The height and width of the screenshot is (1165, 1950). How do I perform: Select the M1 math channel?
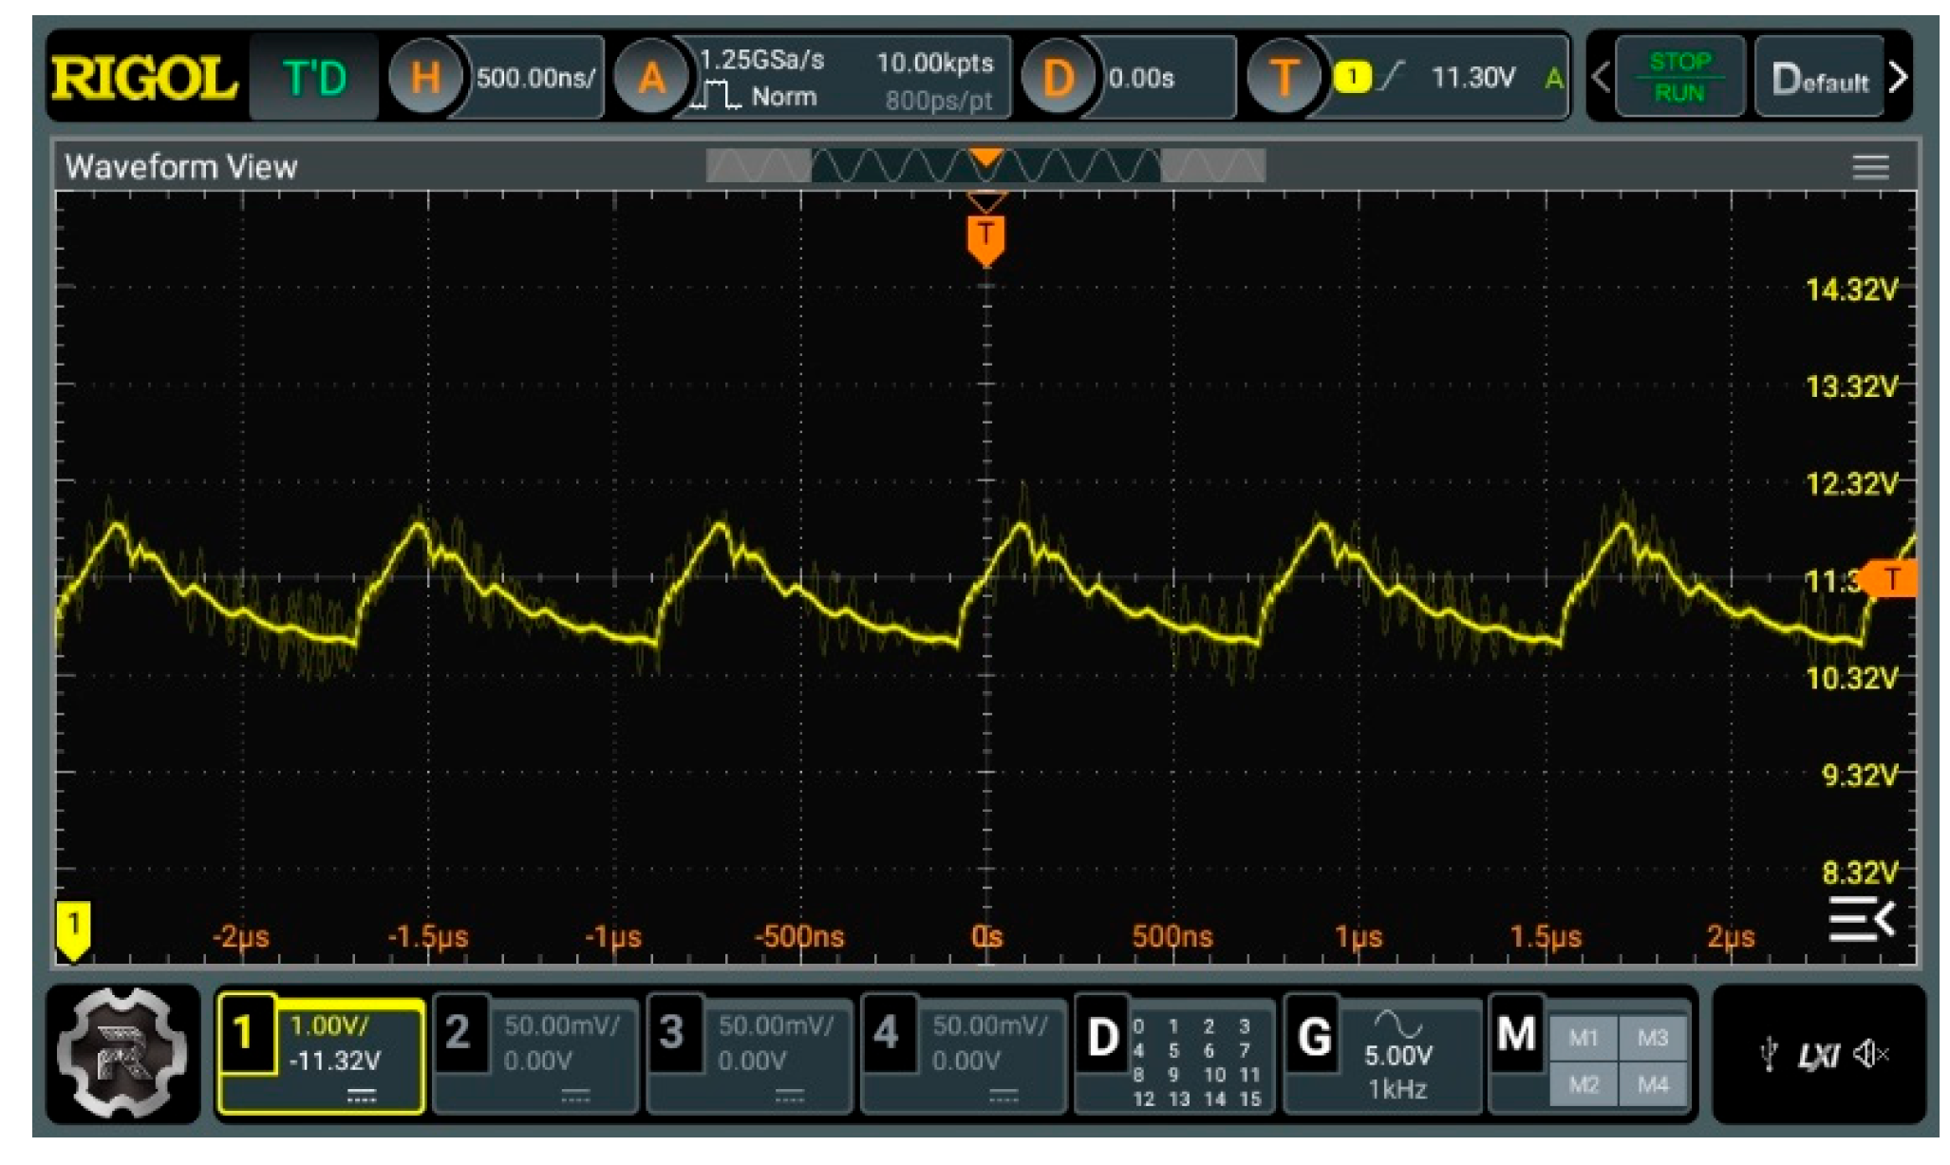coord(1583,1038)
